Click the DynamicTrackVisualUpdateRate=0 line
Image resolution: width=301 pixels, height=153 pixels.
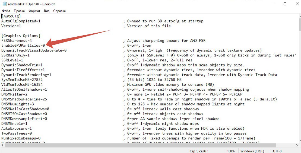(x=34, y=50)
